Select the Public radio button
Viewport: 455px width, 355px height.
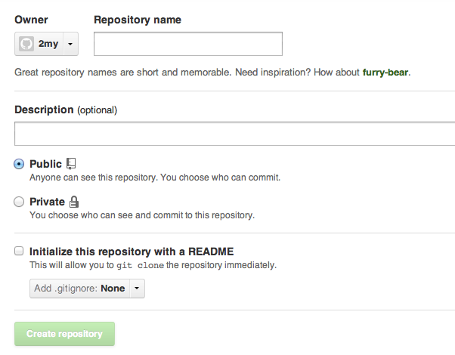pyautogui.click(x=19, y=164)
